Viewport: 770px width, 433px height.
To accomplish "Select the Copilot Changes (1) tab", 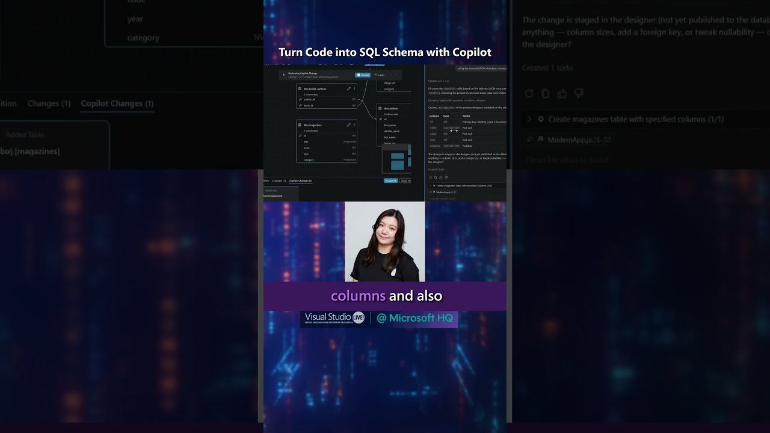I will (300, 180).
